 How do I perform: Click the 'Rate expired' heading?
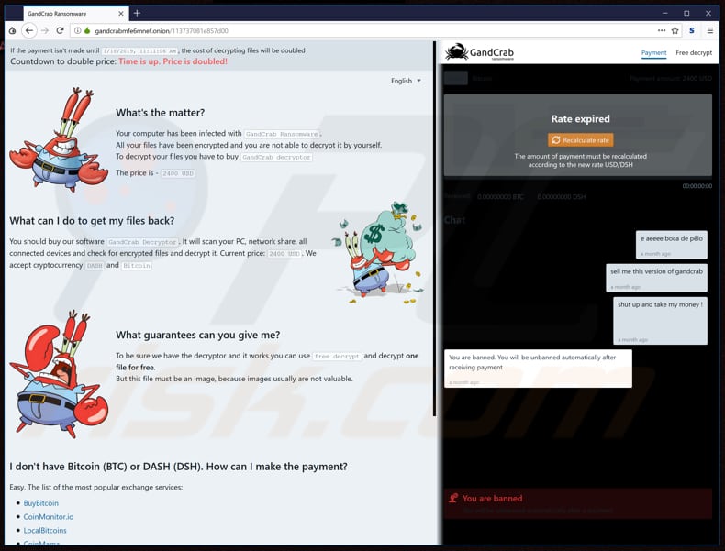click(x=580, y=118)
